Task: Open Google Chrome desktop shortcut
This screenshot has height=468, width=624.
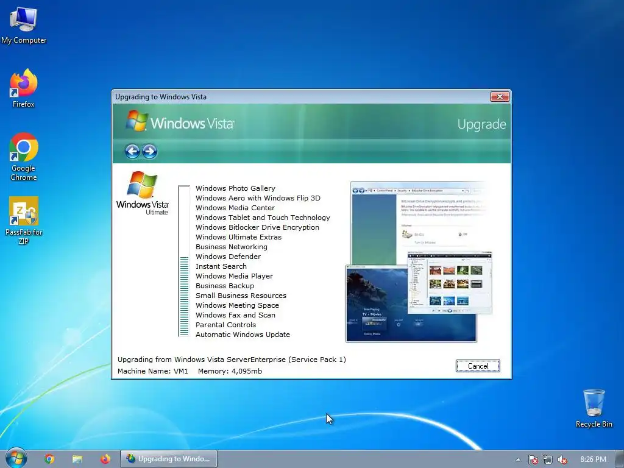Action: 24,157
